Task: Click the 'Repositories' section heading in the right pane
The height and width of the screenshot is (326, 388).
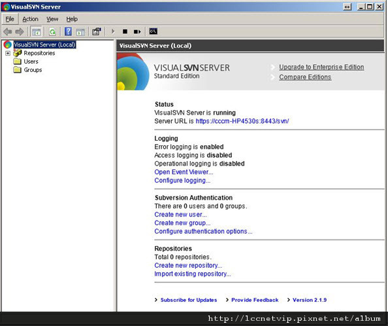Action: [173, 248]
